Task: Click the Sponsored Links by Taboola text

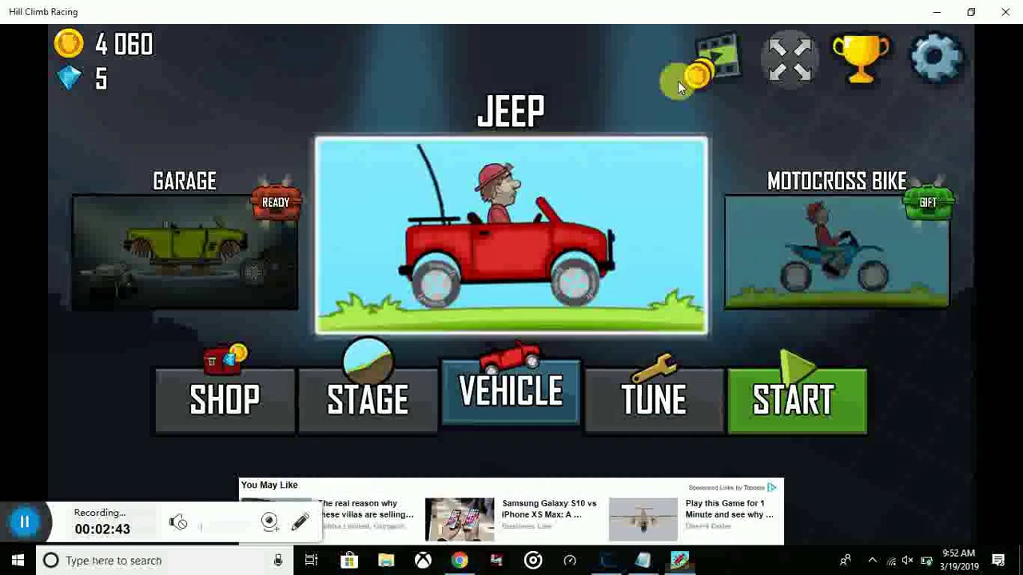Action: (x=726, y=487)
